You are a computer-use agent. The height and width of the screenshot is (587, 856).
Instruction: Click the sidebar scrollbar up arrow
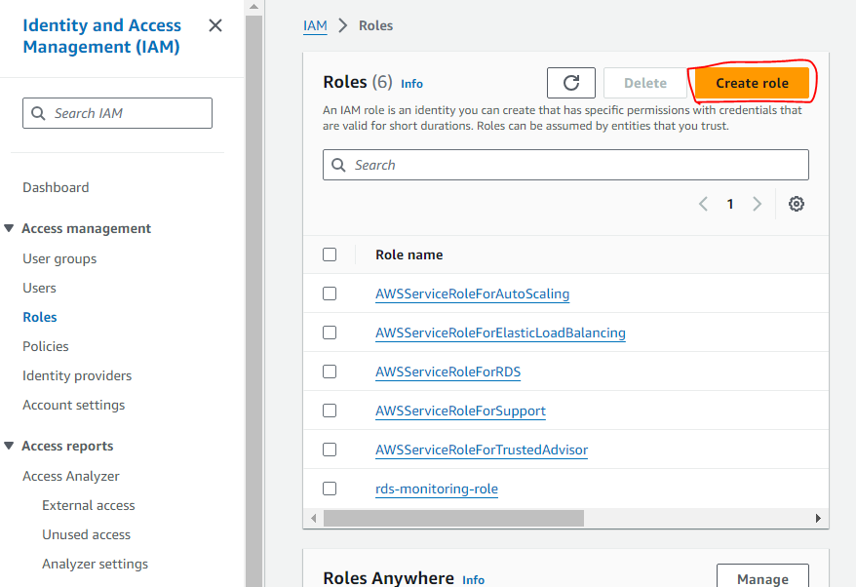(x=253, y=7)
